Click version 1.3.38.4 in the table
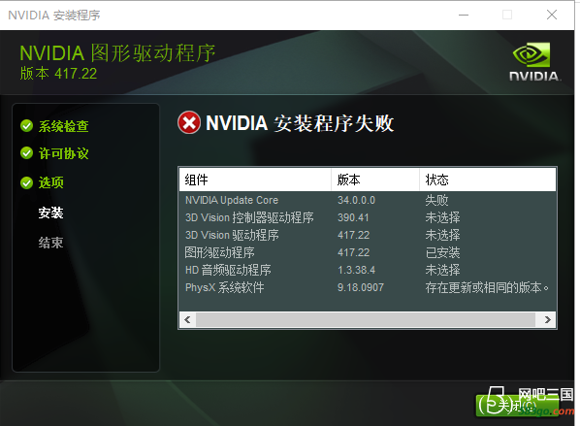The image size is (580, 426). tap(356, 270)
